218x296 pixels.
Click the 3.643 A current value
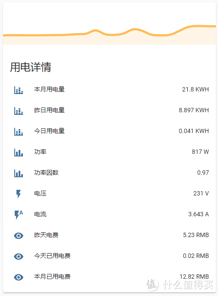point(199,214)
